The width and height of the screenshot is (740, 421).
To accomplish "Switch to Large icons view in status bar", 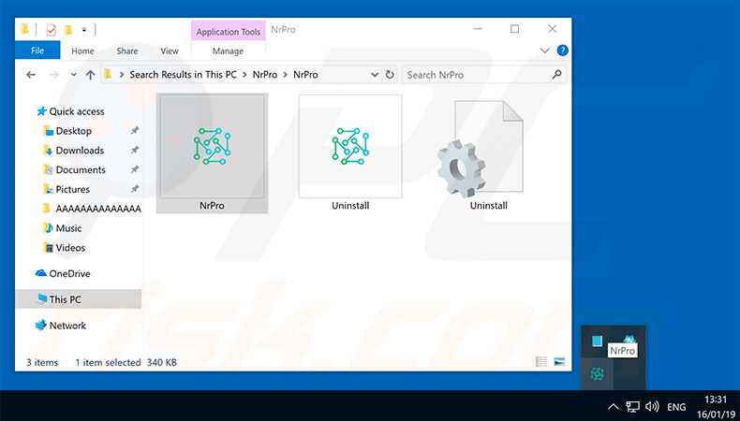I will tap(559, 362).
